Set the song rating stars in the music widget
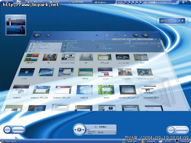 pos(91,133)
